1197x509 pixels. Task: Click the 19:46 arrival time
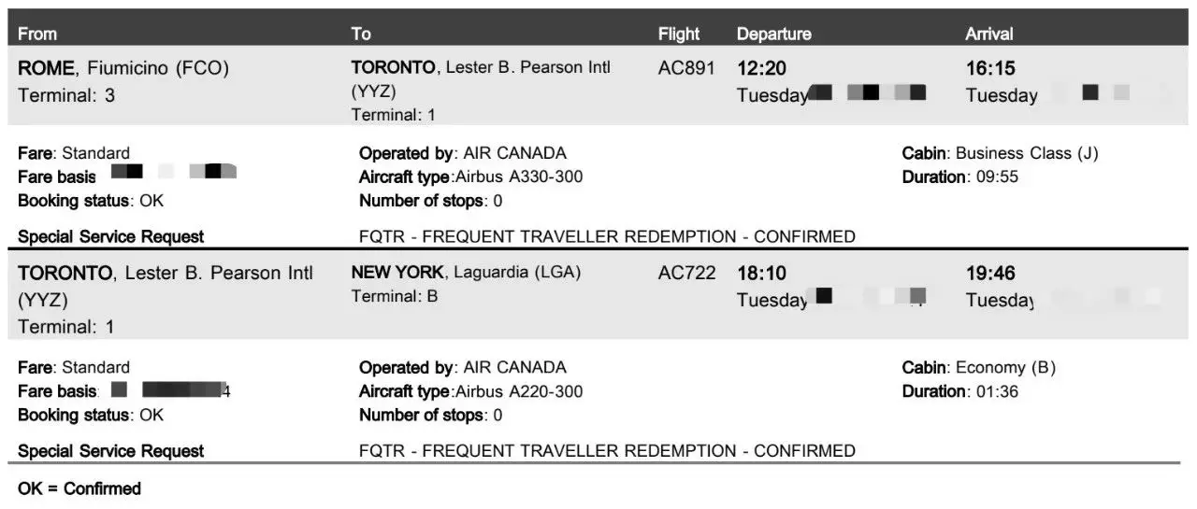[990, 274]
